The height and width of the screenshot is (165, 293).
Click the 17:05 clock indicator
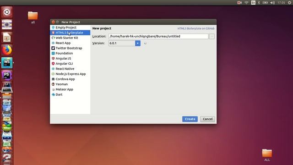coord(281,3)
